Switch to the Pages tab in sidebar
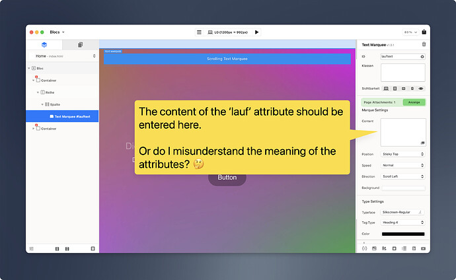 [x=80, y=45]
